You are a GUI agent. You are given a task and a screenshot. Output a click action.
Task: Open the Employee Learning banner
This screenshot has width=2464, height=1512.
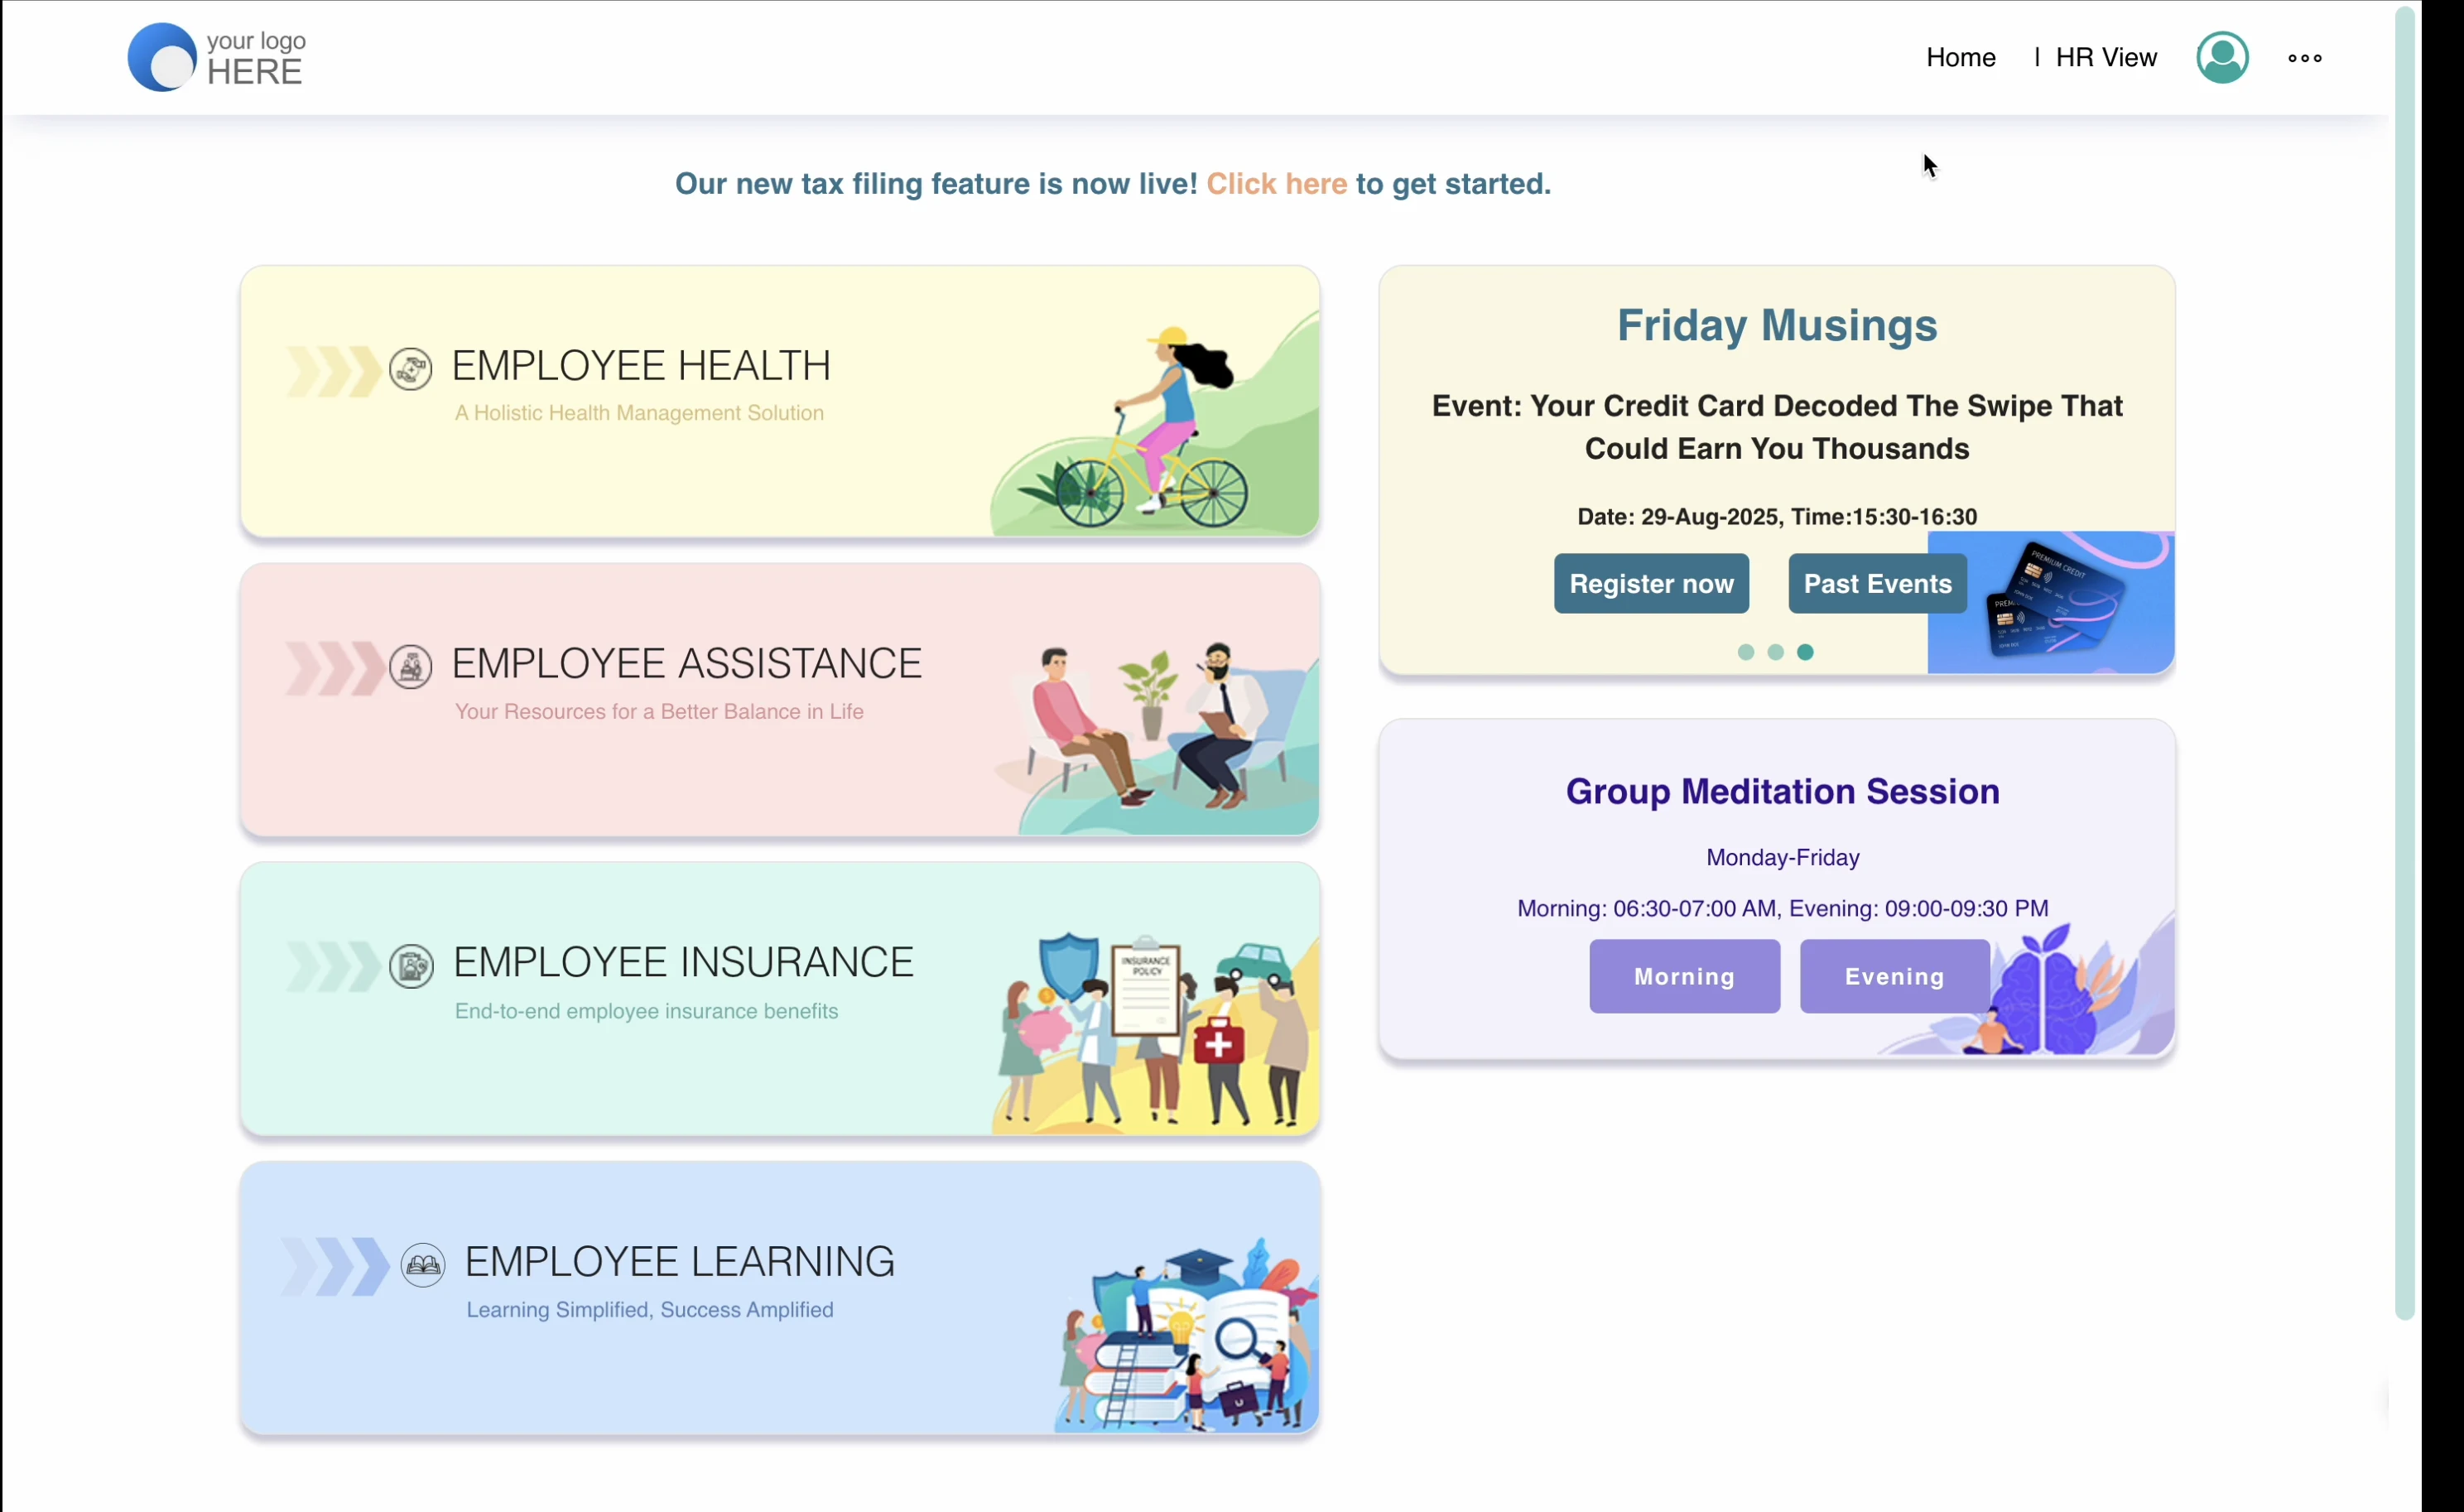[x=779, y=1298]
